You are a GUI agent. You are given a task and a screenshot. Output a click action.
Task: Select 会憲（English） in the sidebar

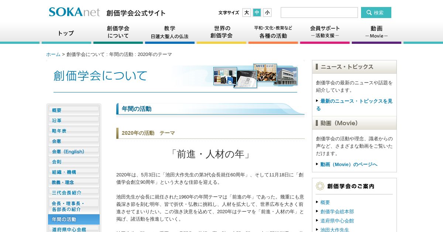74,151
